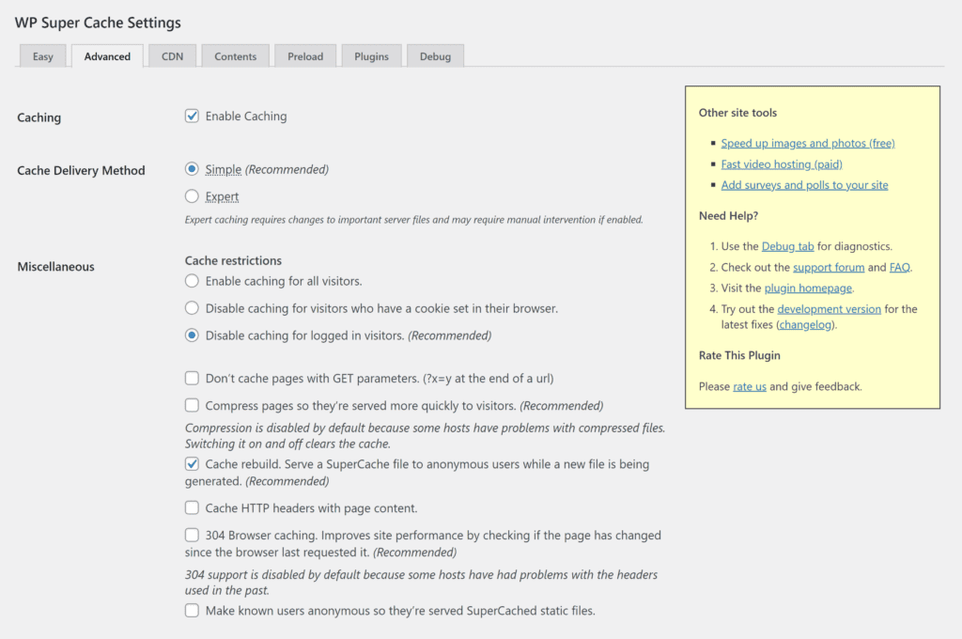
Task: Check Don't cache pages with GET parameters
Action: (192, 378)
